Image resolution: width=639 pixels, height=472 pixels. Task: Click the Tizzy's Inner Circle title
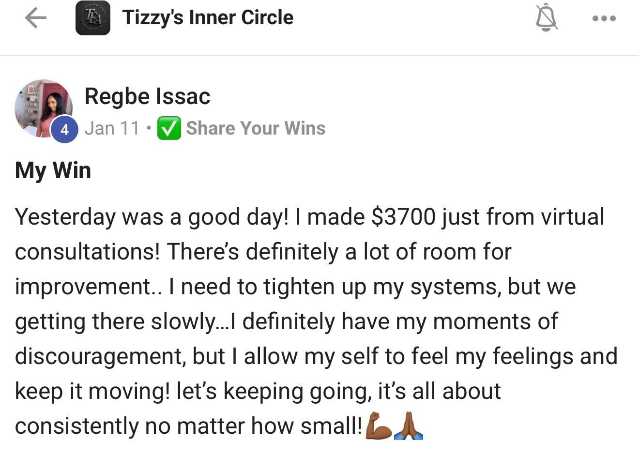(208, 18)
